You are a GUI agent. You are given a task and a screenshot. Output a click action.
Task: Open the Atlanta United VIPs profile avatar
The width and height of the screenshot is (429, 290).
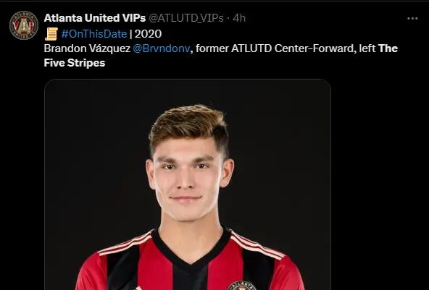(23, 25)
